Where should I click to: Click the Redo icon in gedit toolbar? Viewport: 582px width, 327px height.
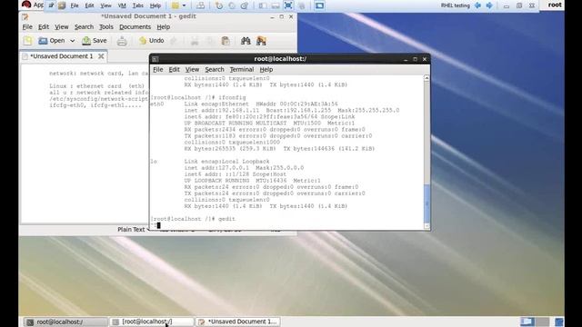coord(174,41)
